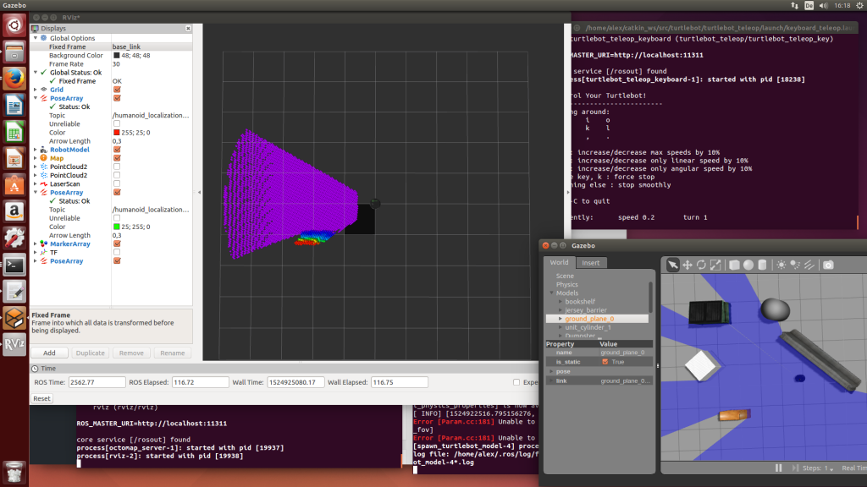Open Firefox from the Ubuntu launcher

tap(14, 78)
